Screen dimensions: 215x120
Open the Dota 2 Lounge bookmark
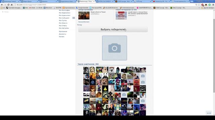click(x=178, y=8)
